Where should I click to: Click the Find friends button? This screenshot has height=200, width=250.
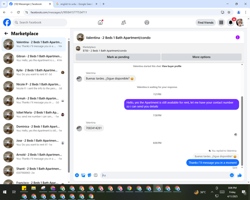[205, 22]
